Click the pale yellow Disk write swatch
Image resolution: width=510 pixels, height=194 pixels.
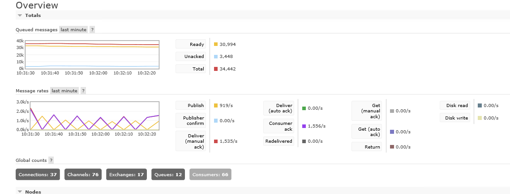pos(480,118)
